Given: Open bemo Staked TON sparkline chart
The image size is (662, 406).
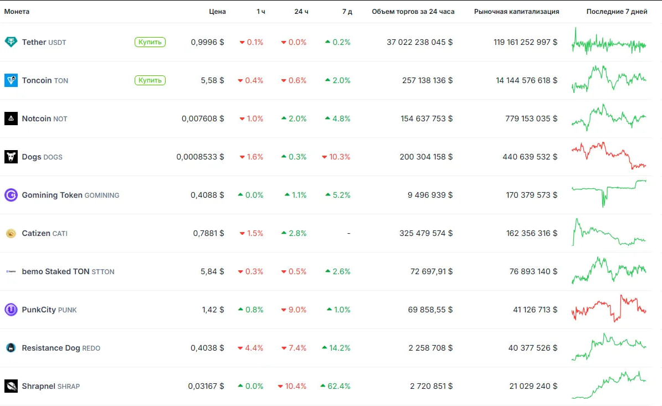Looking at the screenshot, I should 609,270.
